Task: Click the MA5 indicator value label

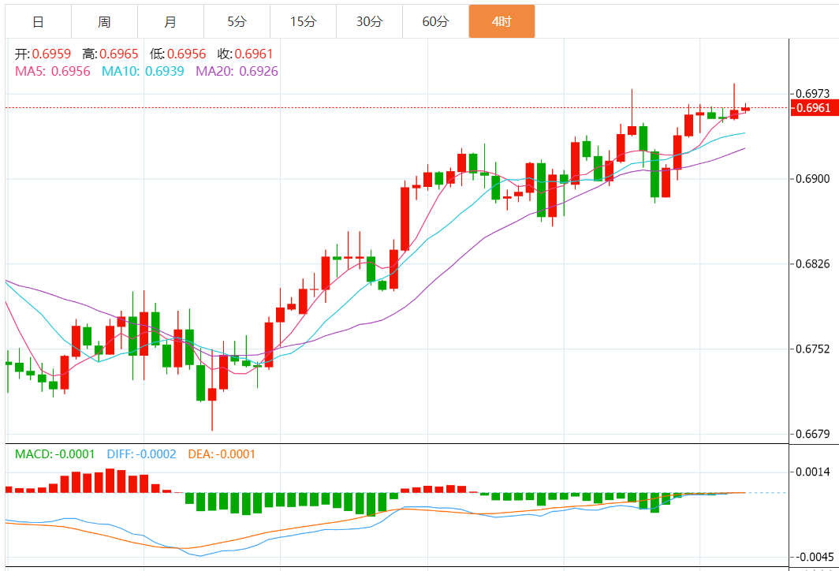Action: coord(53,71)
